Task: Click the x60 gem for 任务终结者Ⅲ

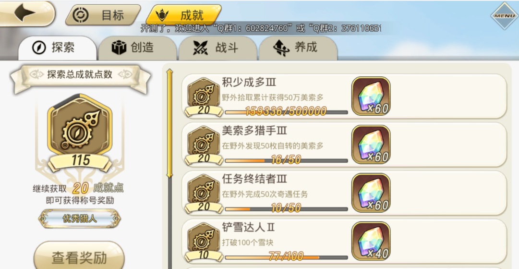Action: pos(371,193)
